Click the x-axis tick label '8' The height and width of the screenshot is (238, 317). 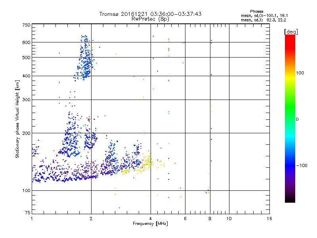click(210, 219)
